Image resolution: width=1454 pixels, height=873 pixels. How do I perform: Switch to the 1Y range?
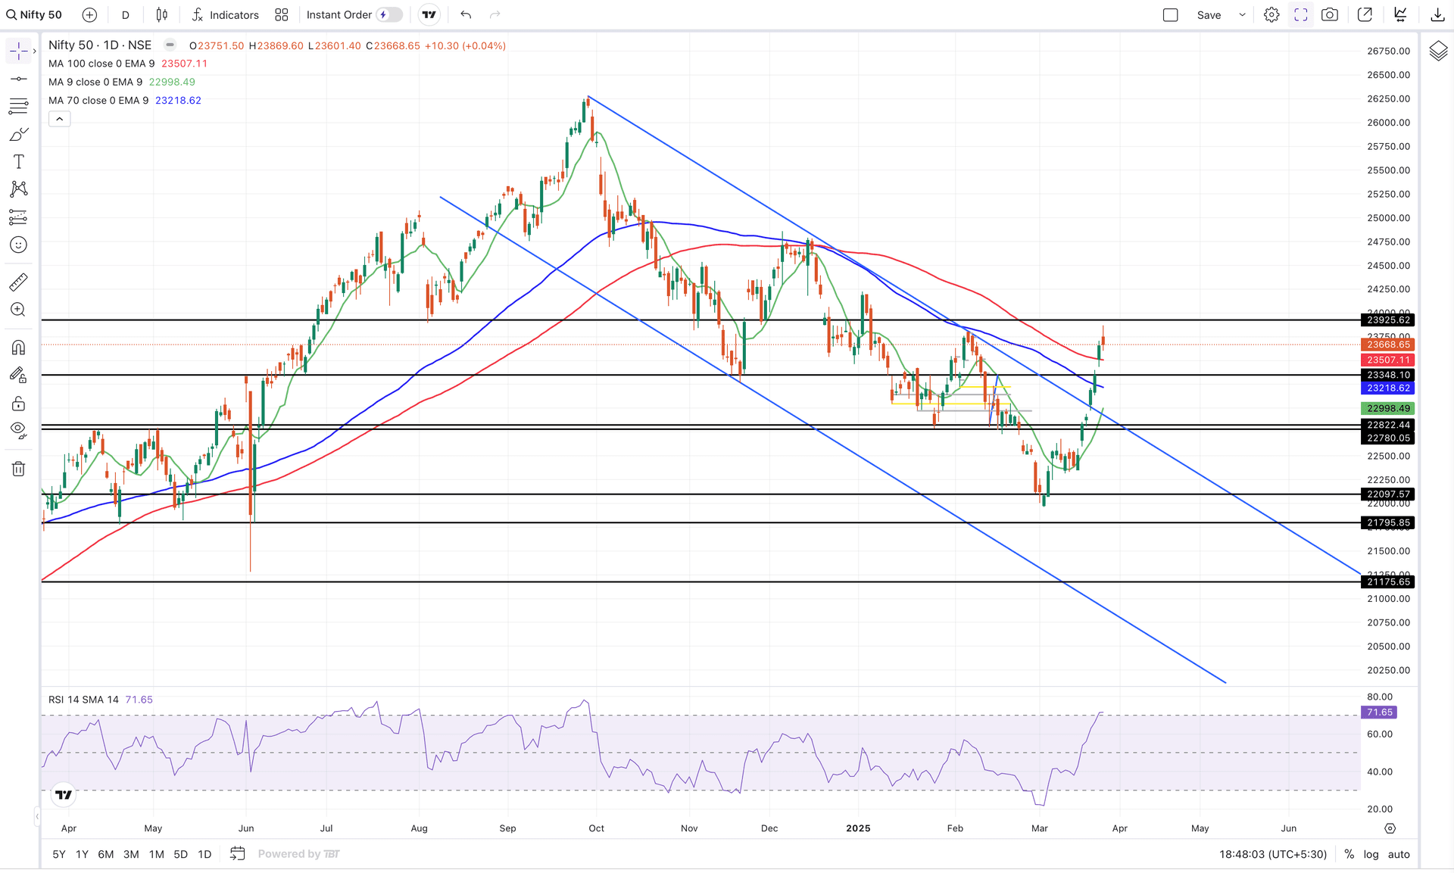click(82, 854)
